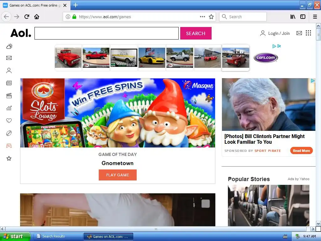Viewport: 321px width, 241px height.
Task: Open the airplane cabin Popular Stories image
Action: pyautogui.click(x=269, y=205)
